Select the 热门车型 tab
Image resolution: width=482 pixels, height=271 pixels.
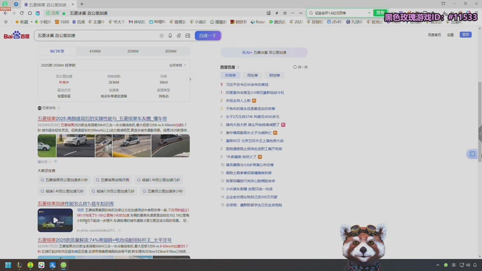57,51
